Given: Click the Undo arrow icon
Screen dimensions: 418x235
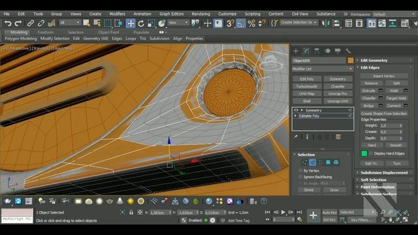Looking at the screenshot, I should (x=8, y=23).
